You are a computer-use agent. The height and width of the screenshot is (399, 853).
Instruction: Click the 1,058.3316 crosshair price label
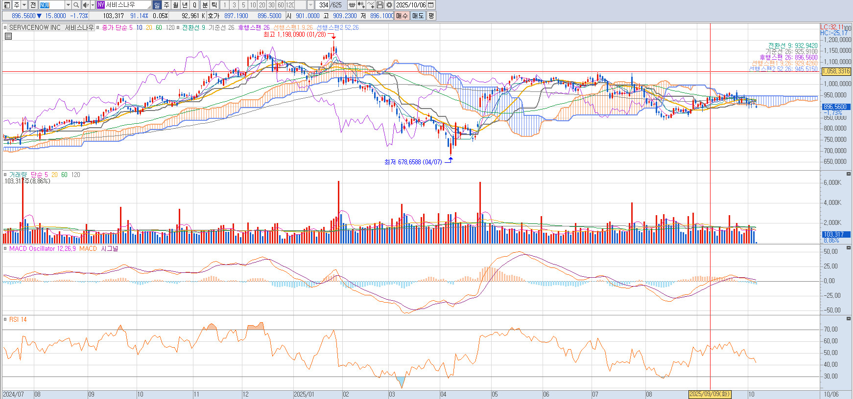pos(836,71)
